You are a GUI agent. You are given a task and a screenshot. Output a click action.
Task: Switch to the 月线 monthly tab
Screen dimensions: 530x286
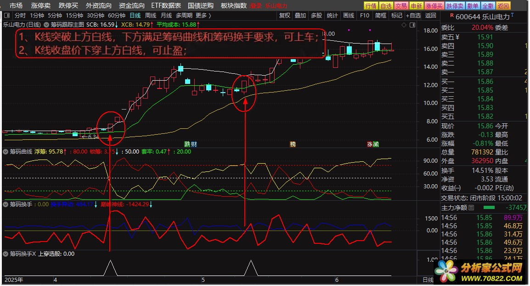(166, 16)
